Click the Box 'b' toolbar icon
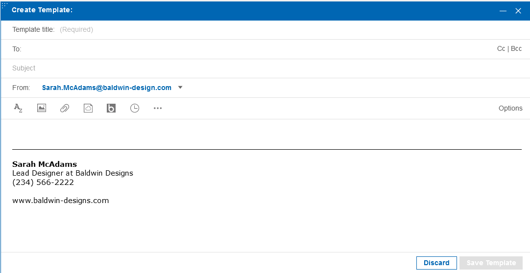Image resolution: width=530 pixels, height=273 pixels. tap(111, 108)
